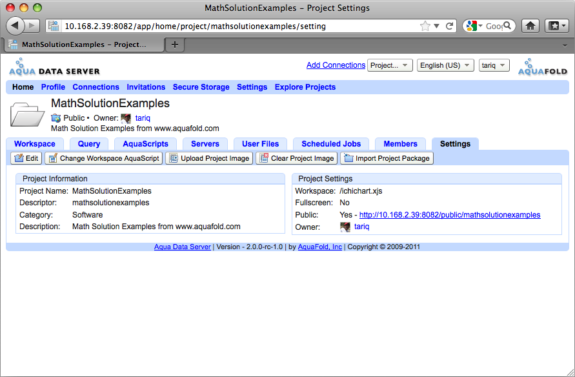The width and height of the screenshot is (575, 377).
Task: Switch to the Members tab
Action: tap(401, 144)
